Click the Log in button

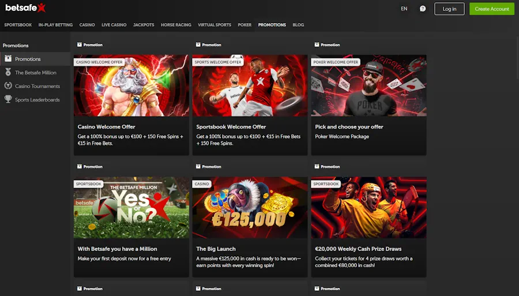click(449, 9)
